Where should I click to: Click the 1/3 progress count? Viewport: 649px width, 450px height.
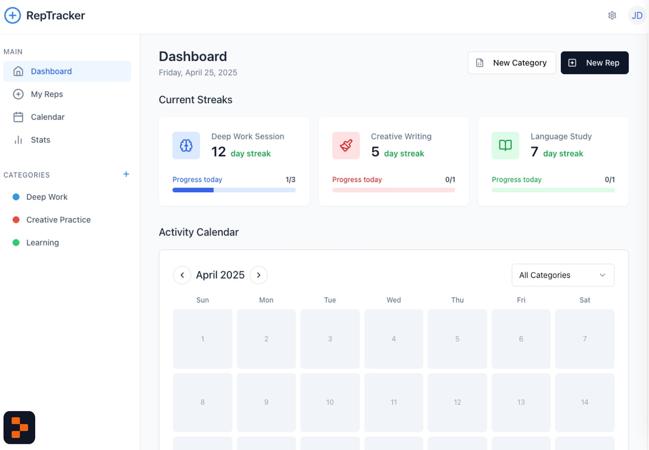coord(291,180)
